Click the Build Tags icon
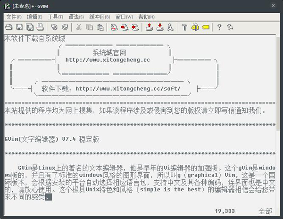The height and width of the screenshot is (219, 283). click(195, 27)
